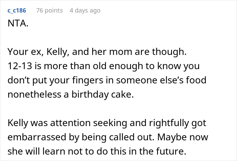Click the "76 points" score label
Viewport: 237px width, 161px height.
tap(49, 11)
